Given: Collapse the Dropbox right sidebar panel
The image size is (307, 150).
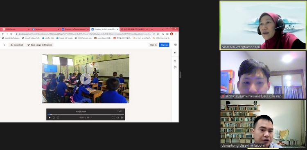Looking at the screenshot, I should click(x=175, y=53).
